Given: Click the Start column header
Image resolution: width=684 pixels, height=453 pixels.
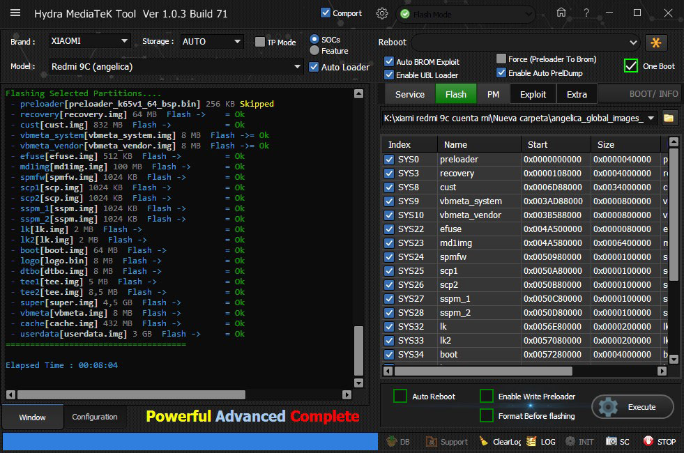Looking at the screenshot, I should click(556, 144).
